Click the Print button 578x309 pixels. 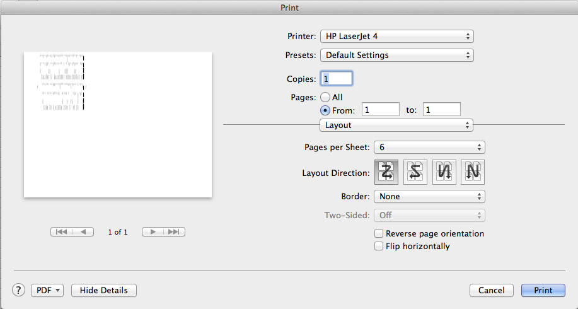[543, 290]
